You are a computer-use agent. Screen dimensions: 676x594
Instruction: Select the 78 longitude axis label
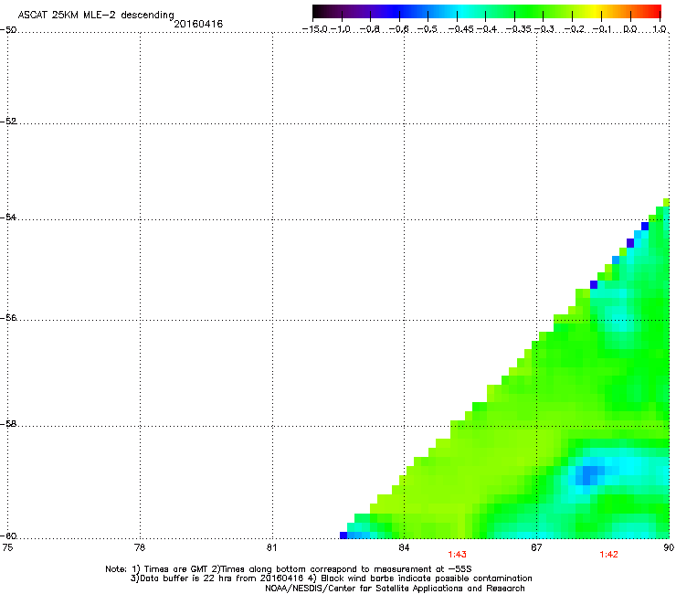click(x=140, y=547)
